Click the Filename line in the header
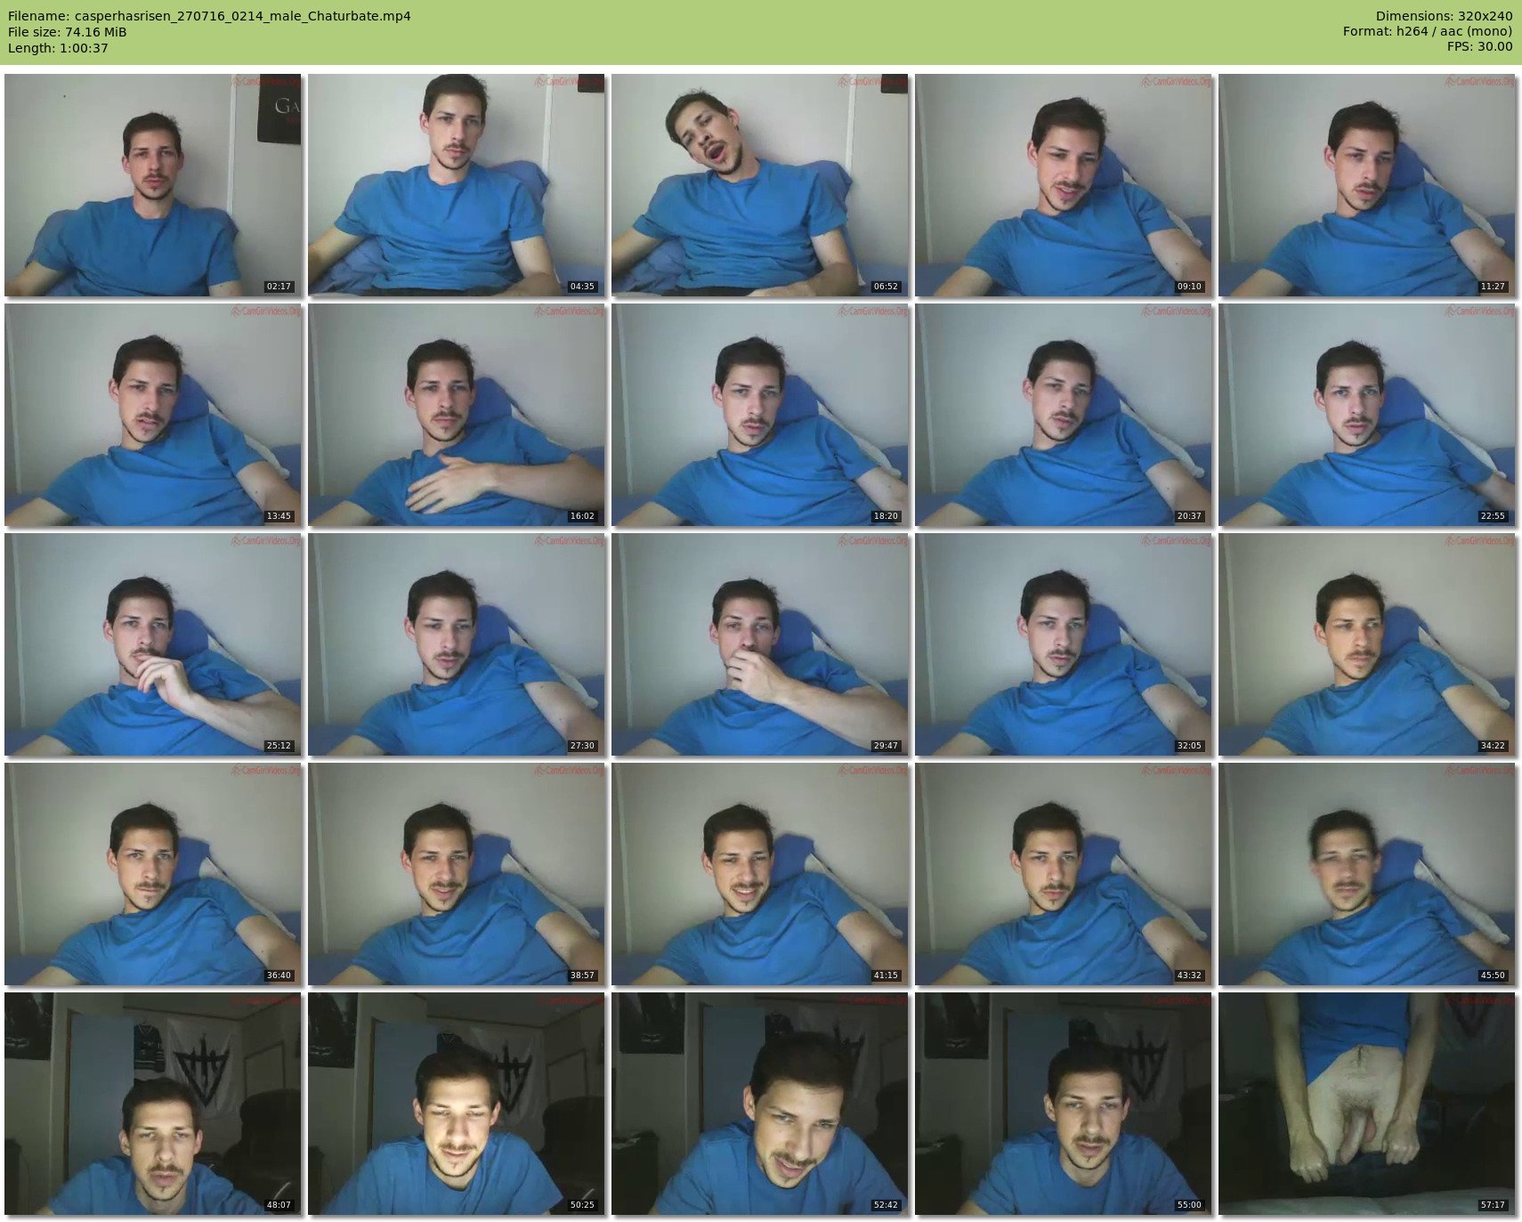This screenshot has width=1522, height=1222. pyautogui.click(x=209, y=16)
